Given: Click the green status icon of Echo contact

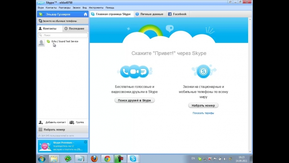Looking at the screenshot, I should [x=48, y=41].
